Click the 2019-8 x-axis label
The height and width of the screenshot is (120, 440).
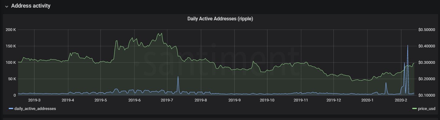tap(201, 100)
